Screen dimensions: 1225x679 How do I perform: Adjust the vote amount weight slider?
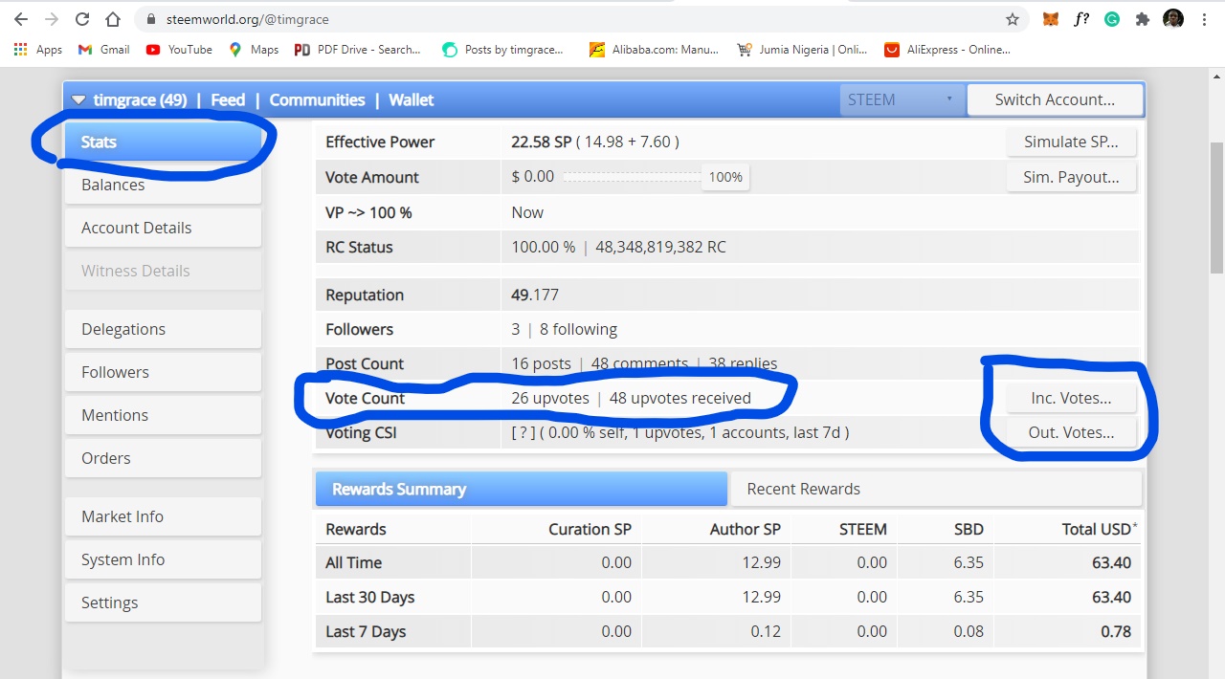[x=632, y=177]
